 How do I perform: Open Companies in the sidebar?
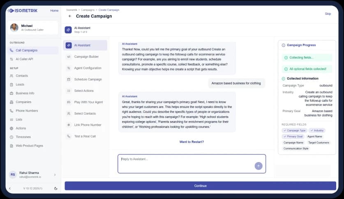(33, 102)
